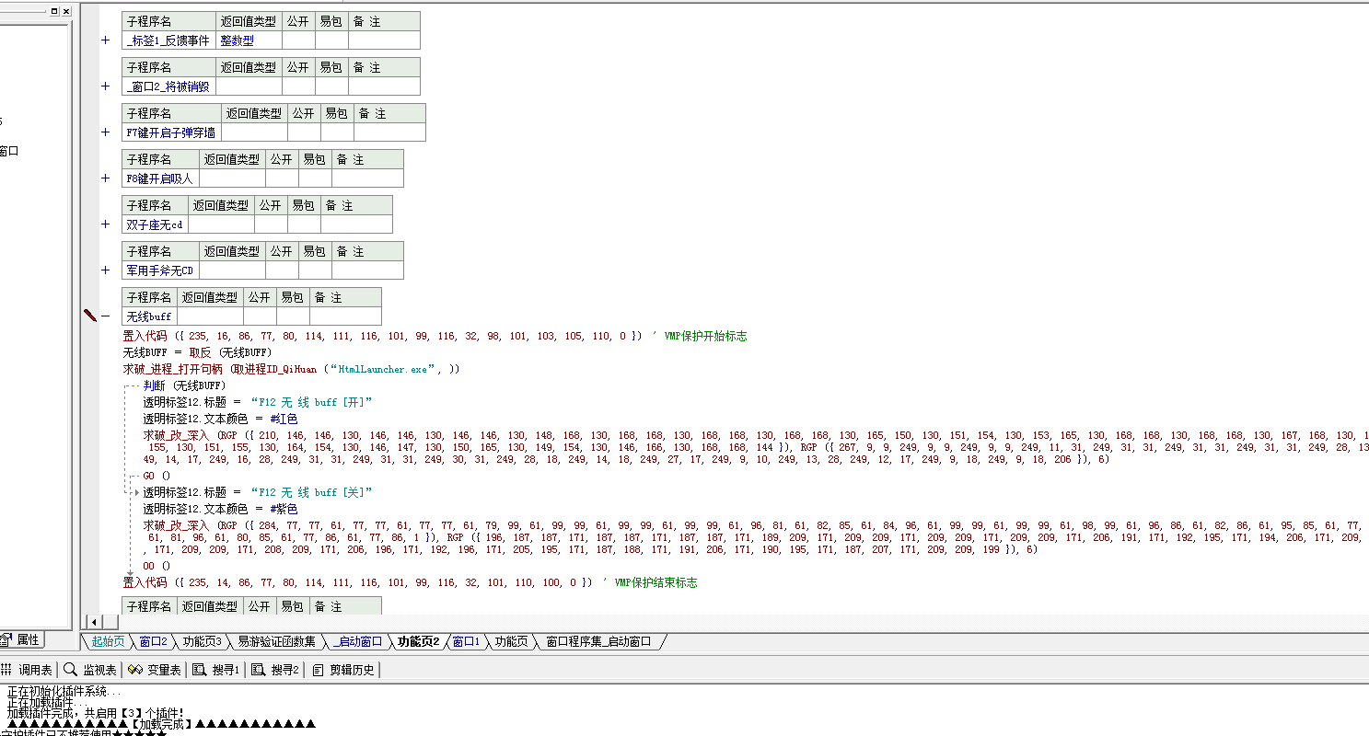Click the 文本颜色 = #紫色 line
Viewport: 1369px width, 736px height.
click(x=220, y=508)
